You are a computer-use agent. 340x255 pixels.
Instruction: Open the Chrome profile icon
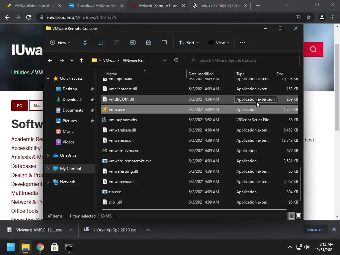click(x=322, y=17)
